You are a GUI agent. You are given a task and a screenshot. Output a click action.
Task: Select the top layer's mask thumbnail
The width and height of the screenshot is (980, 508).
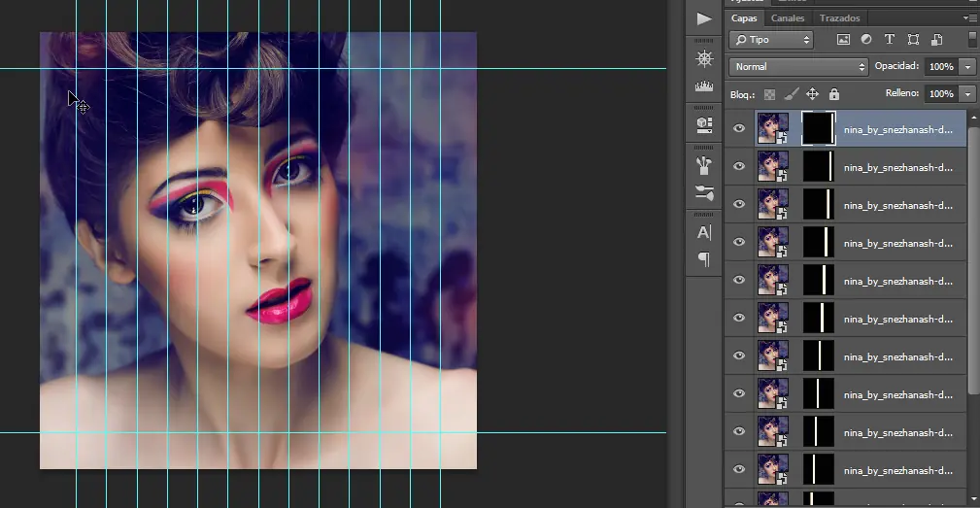click(x=819, y=128)
